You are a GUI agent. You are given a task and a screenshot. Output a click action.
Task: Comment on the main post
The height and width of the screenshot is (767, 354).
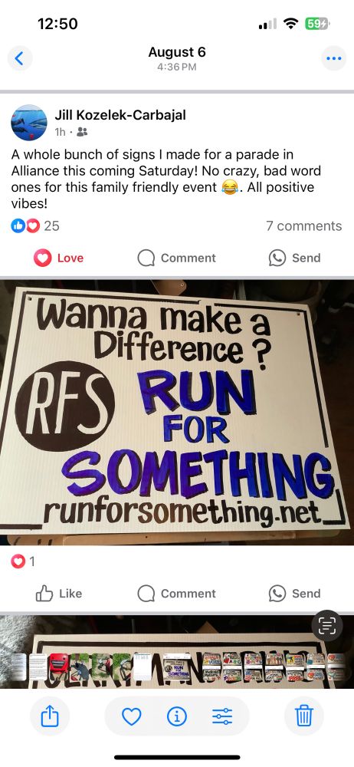pyautogui.click(x=176, y=258)
